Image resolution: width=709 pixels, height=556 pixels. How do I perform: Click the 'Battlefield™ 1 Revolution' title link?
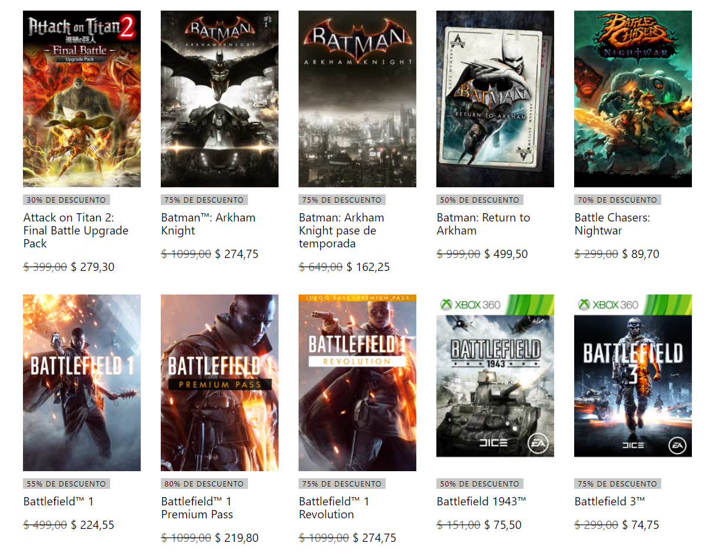pos(334,508)
